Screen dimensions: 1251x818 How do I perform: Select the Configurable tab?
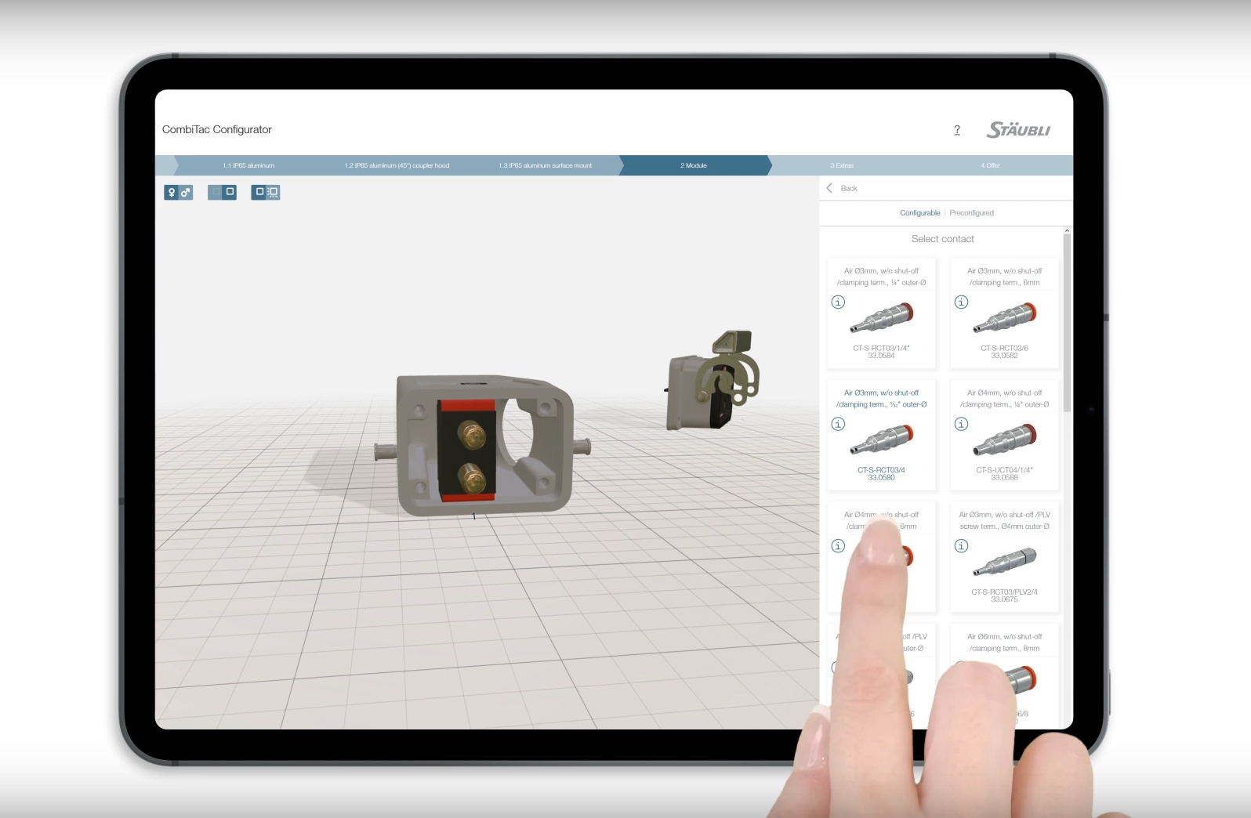(919, 213)
